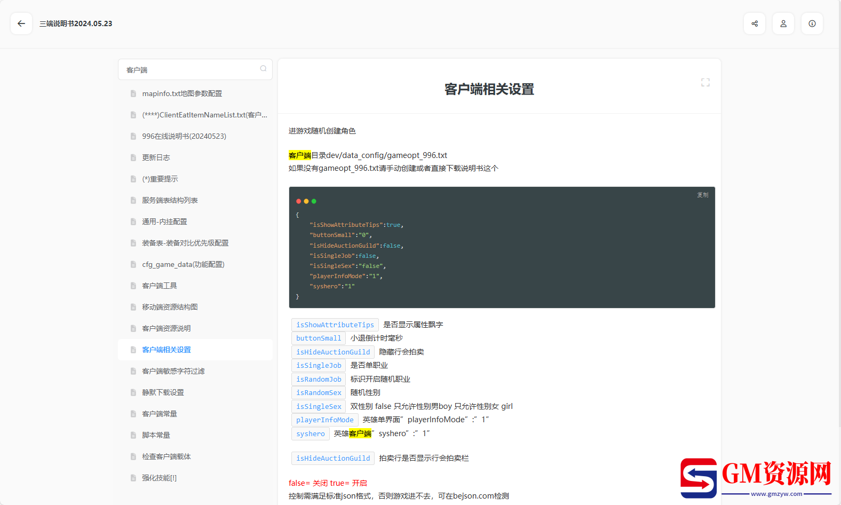Click the document icon beside 更新日志

(x=133, y=157)
